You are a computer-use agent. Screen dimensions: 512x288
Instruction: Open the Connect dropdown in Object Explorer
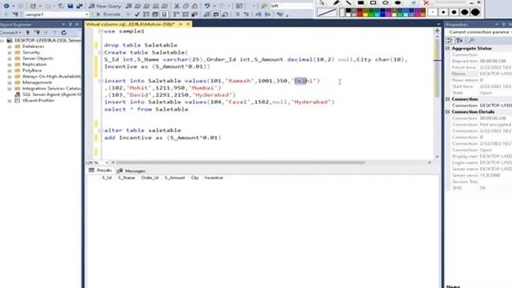coord(11,32)
